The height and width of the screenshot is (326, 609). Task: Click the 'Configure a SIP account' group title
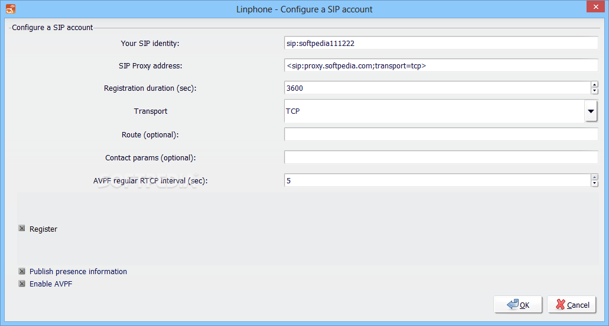click(53, 28)
